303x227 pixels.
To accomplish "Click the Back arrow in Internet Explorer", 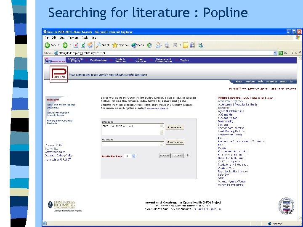I will pyautogui.click(x=47, y=45).
